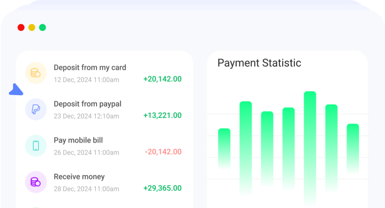The height and width of the screenshot is (208, 385).
Task: Select the Pay mobile bill entry title
Action: 78,140
